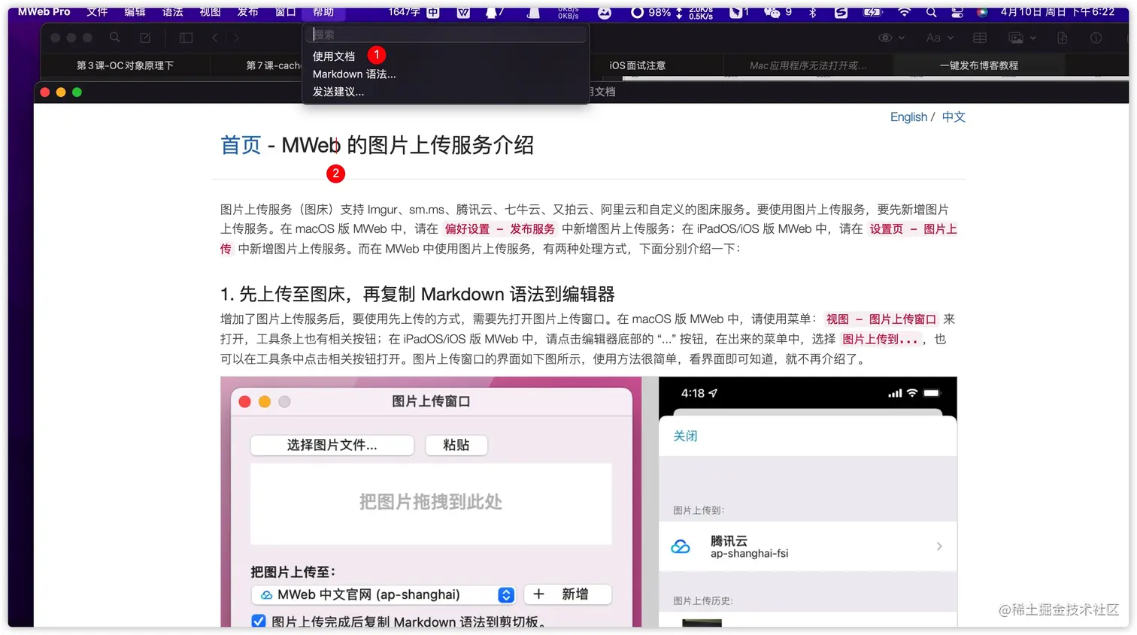Click the image insert icon in toolbar
Viewport: 1137px width, 635px height.
click(1016, 38)
